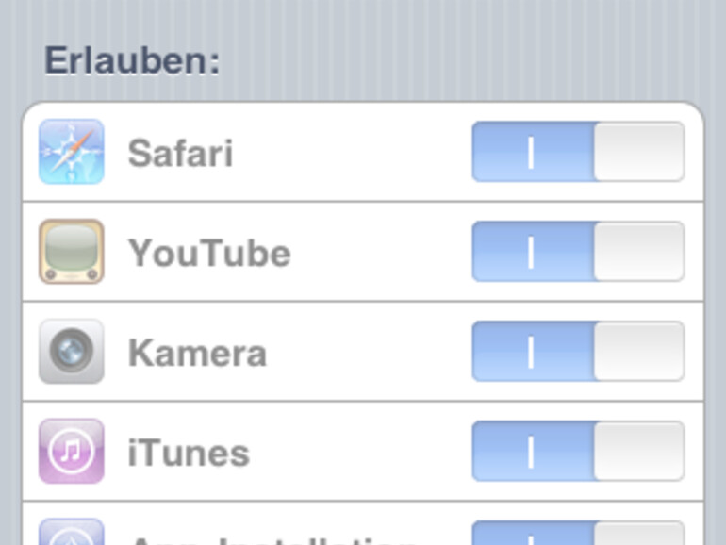Tap the purple iTunes icon
Image resolution: width=726 pixels, height=545 pixels.
pos(72,452)
